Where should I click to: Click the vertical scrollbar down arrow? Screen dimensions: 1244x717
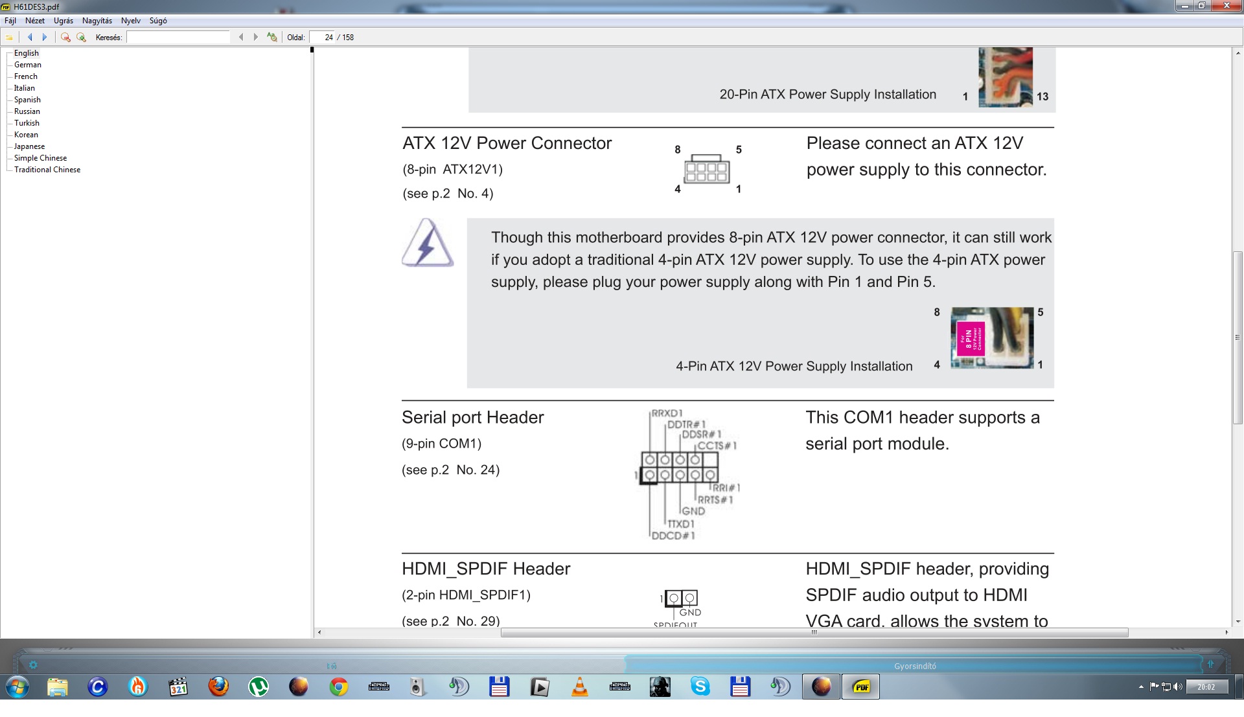[1238, 622]
